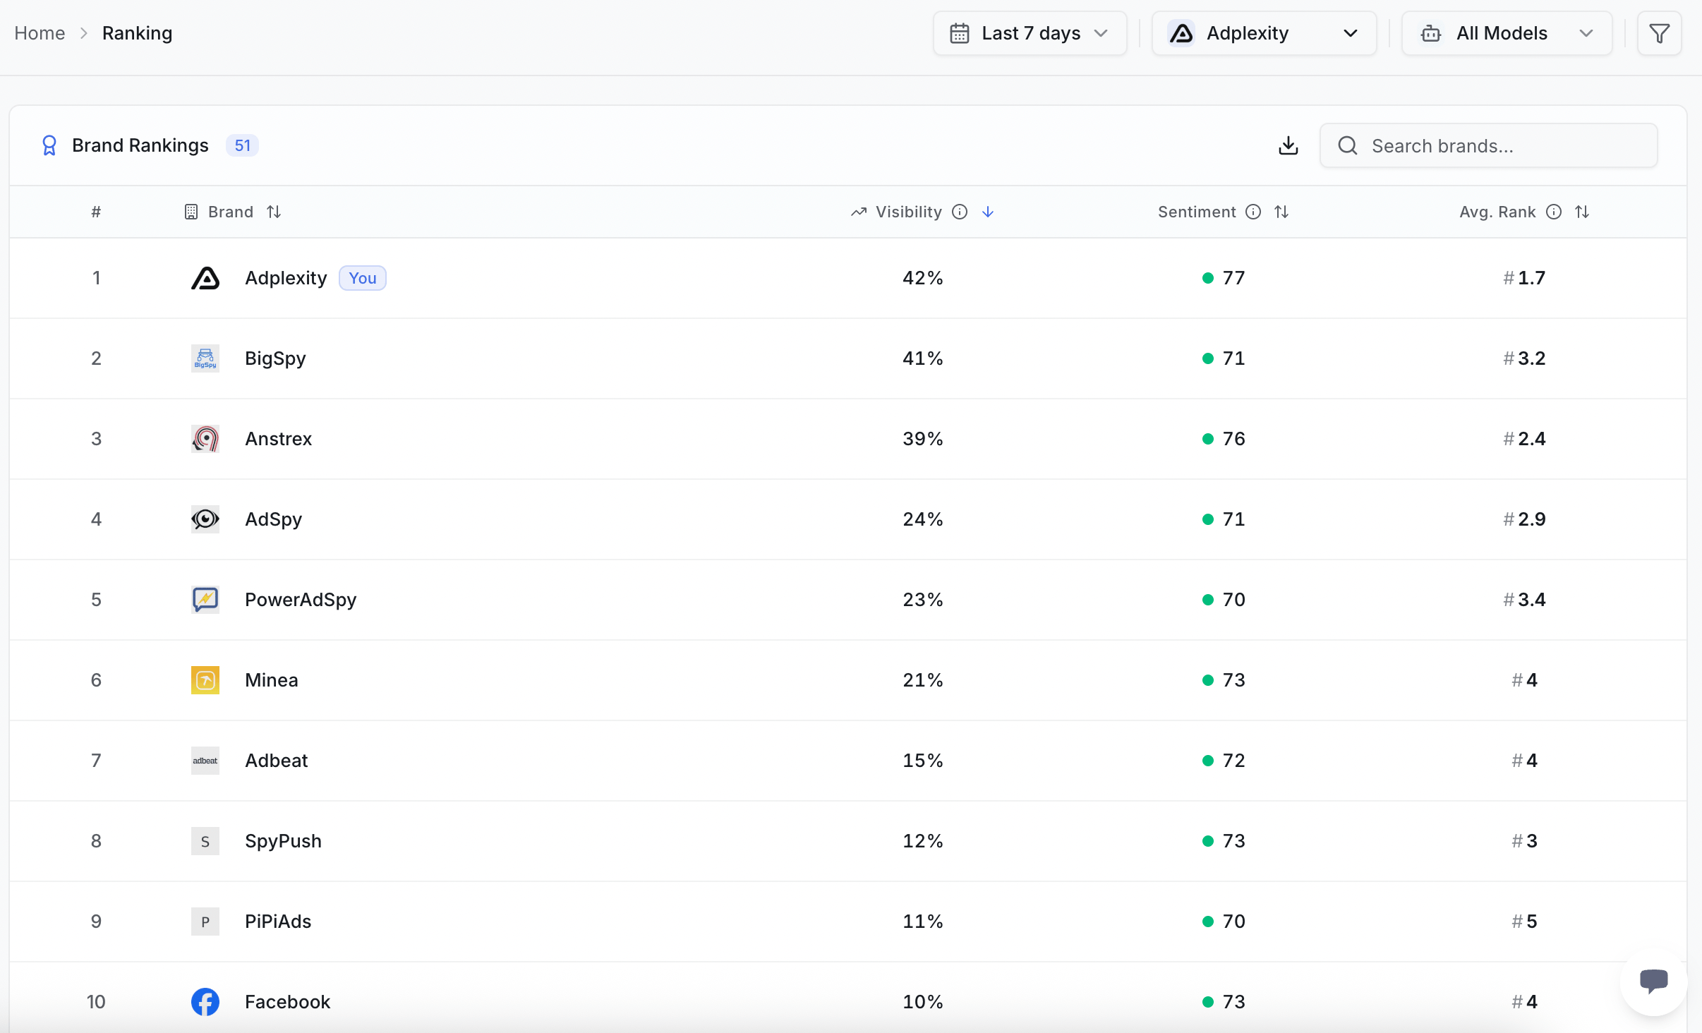Select the PiPiAds brand name

tap(278, 922)
